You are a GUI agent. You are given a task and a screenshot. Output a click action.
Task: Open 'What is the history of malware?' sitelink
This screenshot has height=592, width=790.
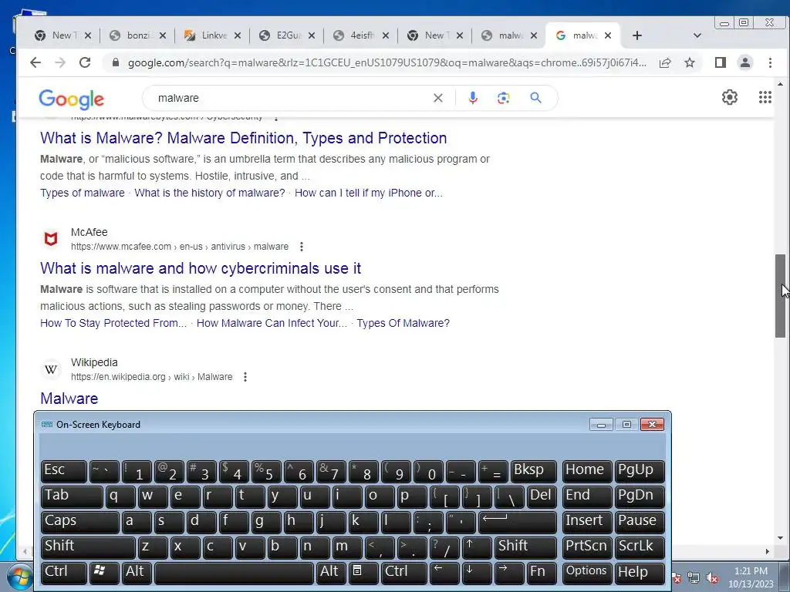tap(210, 193)
